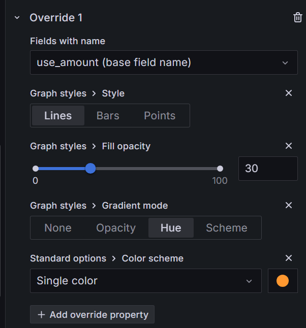Delete Override 1 with the trash icon
This screenshot has height=328, width=306.
(297, 18)
